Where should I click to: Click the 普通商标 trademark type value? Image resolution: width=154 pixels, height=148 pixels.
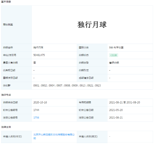coord(114,63)
